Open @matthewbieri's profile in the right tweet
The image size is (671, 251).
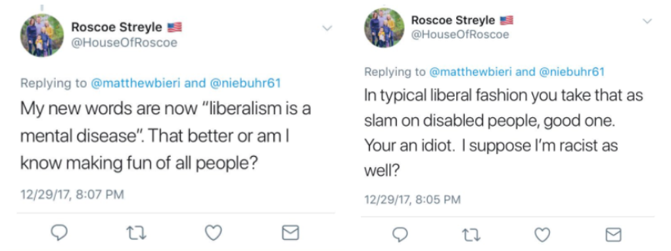(x=471, y=72)
